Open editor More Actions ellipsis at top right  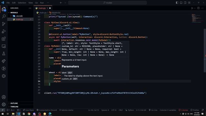pos(202,8)
